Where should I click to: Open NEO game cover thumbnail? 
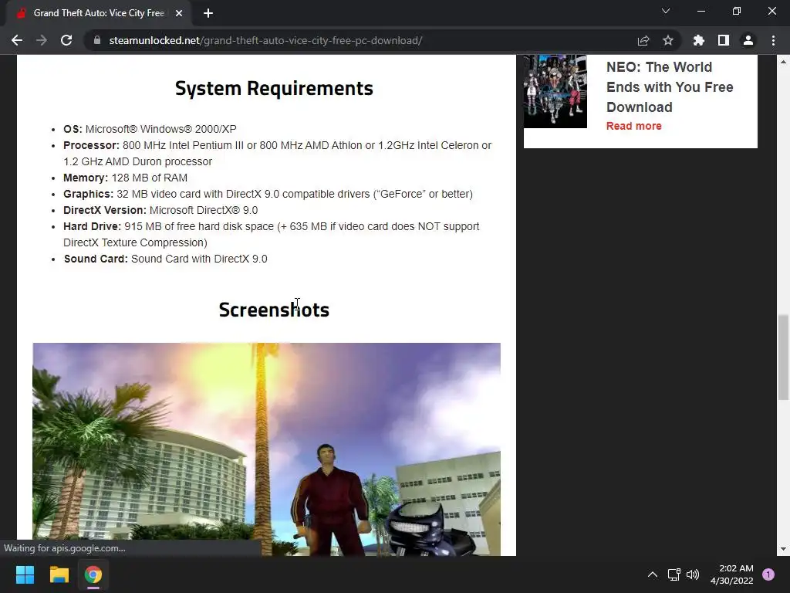pyautogui.click(x=555, y=91)
